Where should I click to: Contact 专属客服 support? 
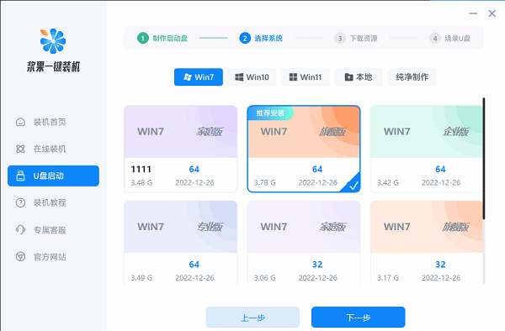click(x=54, y=230)
